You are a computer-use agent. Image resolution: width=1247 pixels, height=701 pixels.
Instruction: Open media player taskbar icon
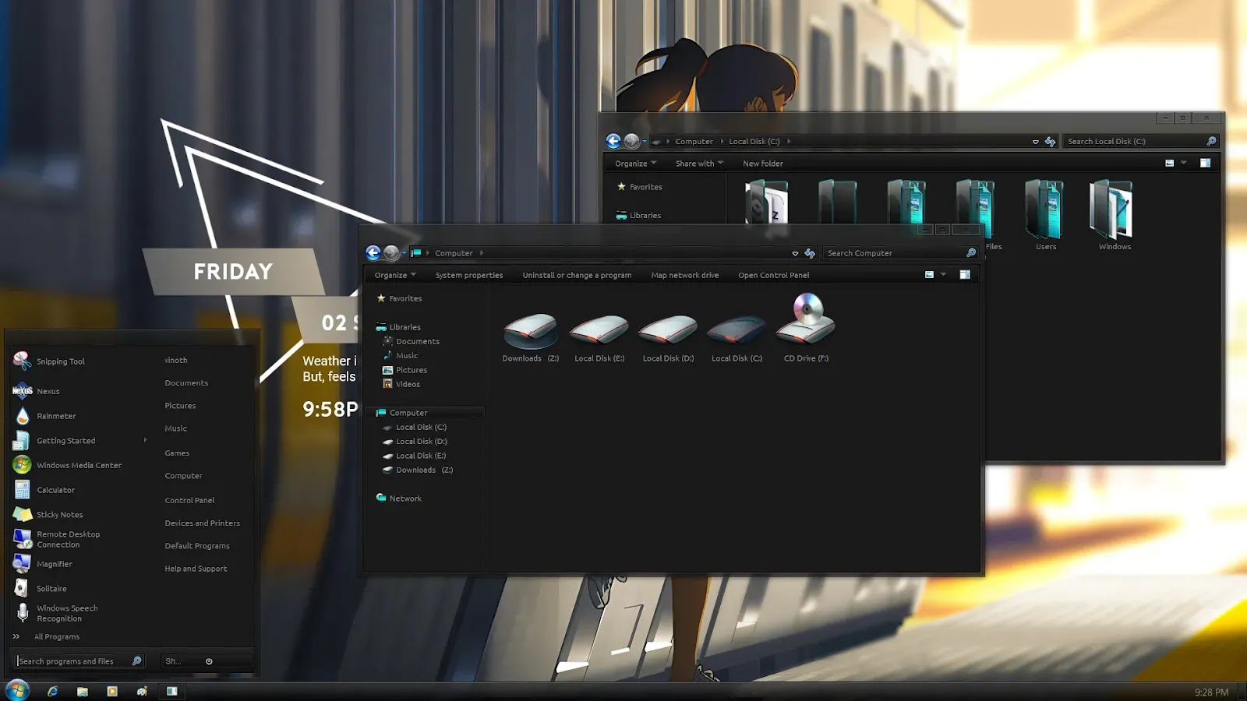tap(112, 691)
